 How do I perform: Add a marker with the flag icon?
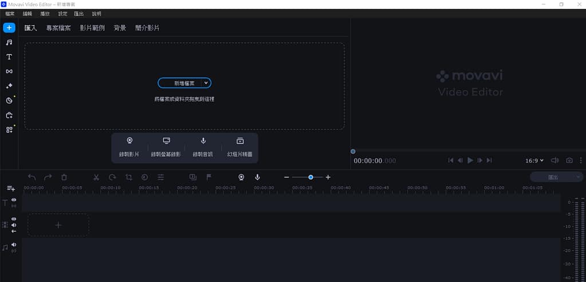click(209, 177)
